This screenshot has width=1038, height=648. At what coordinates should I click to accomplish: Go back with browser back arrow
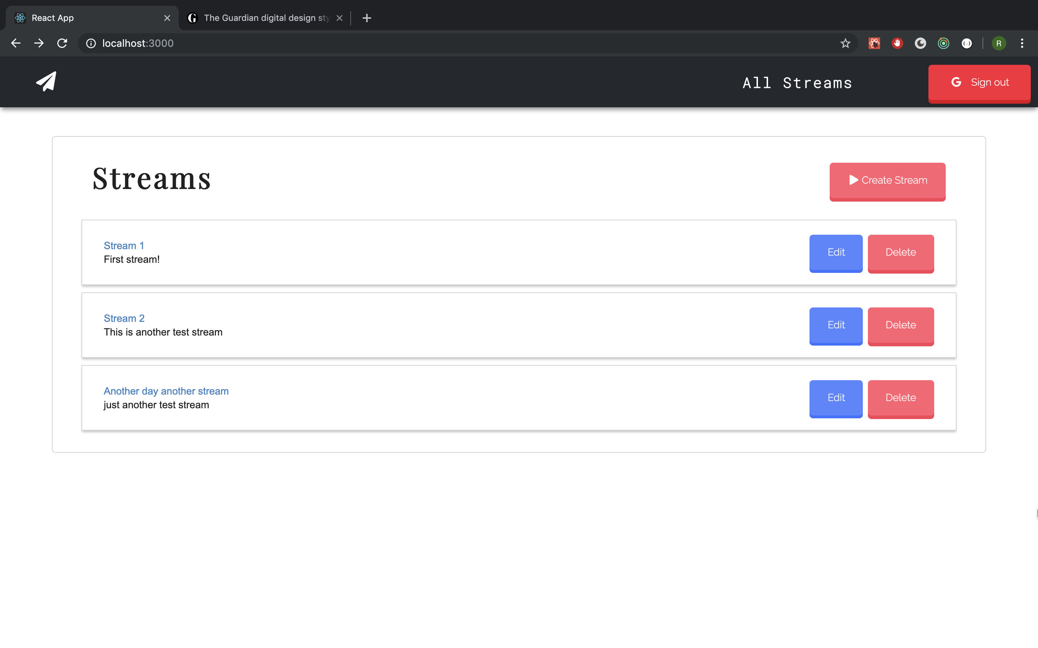click(16, 43)
